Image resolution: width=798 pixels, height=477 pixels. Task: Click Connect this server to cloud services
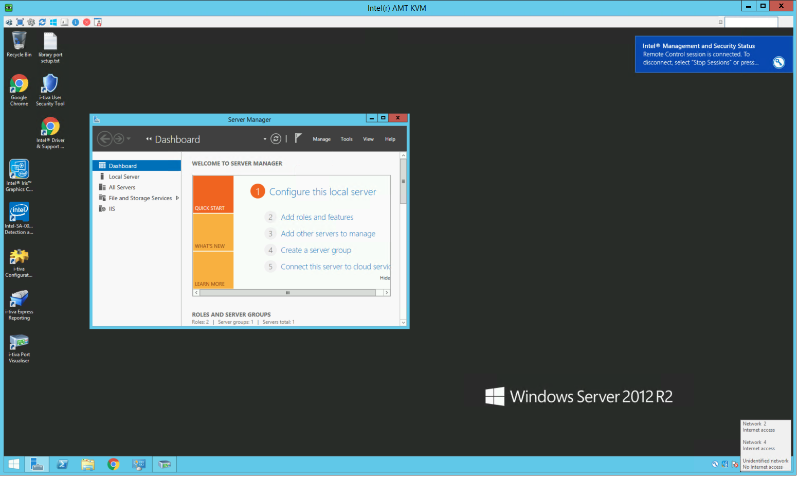[335, 267]
